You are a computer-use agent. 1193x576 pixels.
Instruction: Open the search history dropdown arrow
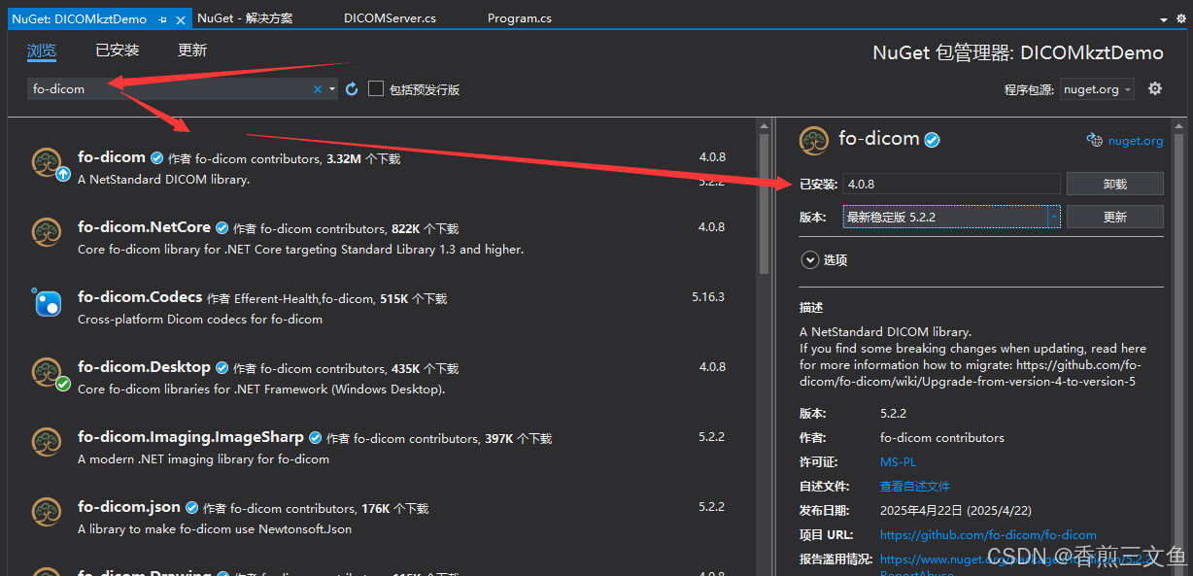pos(332,89)
